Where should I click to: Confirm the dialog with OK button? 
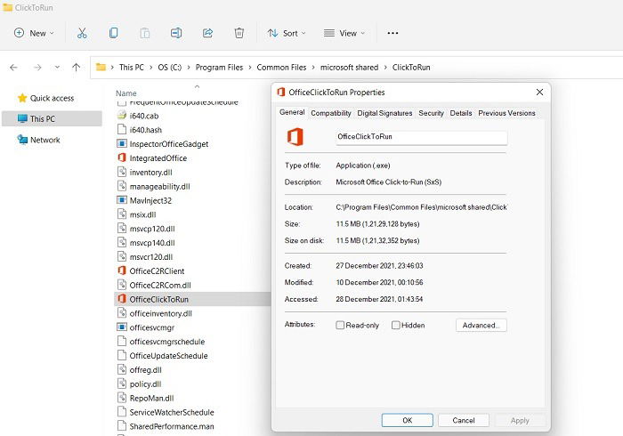(408, 420)
